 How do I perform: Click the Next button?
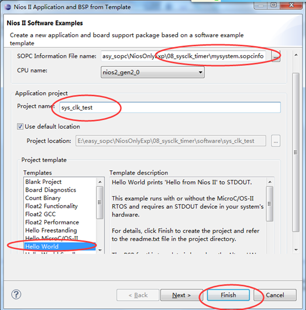[181, 295]
